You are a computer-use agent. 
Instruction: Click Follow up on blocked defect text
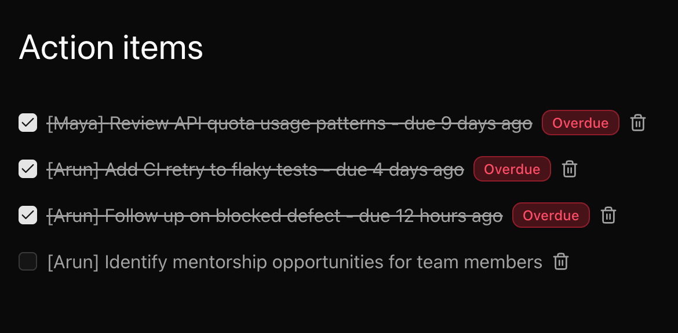[223, 216]
